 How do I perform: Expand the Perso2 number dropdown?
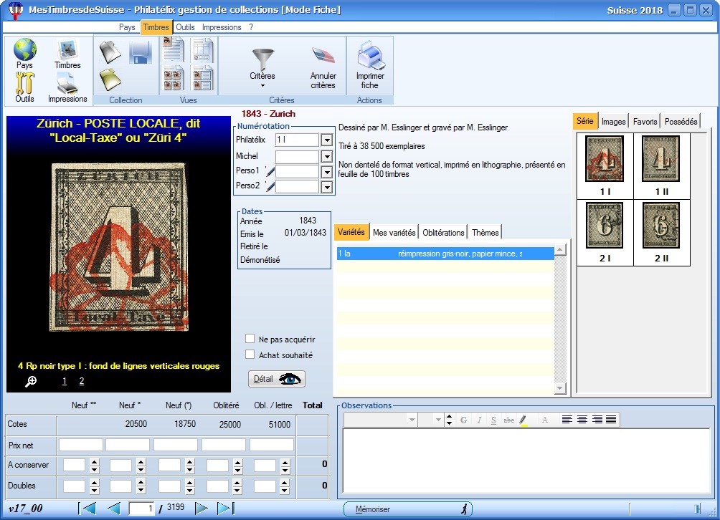[327, 187]
